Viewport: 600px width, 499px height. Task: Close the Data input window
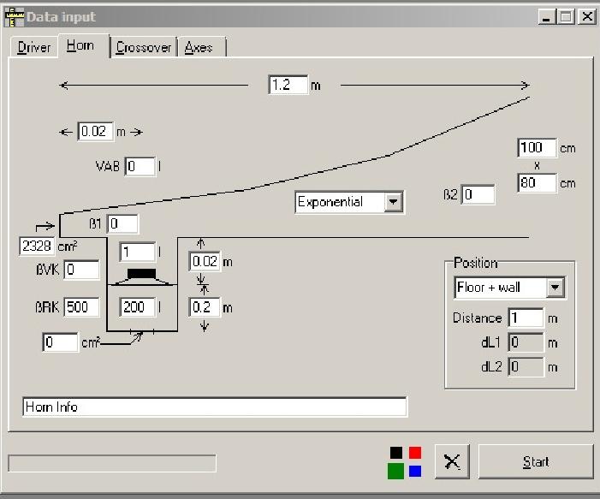point(587,17)
